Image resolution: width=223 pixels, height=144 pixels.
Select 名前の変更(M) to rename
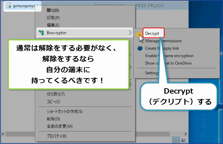60,126
